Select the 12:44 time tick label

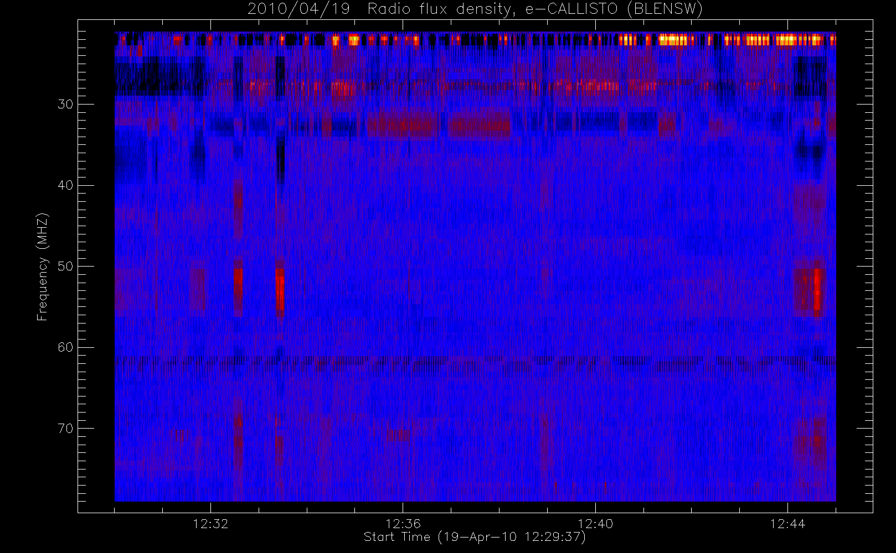tap(787, 524)
